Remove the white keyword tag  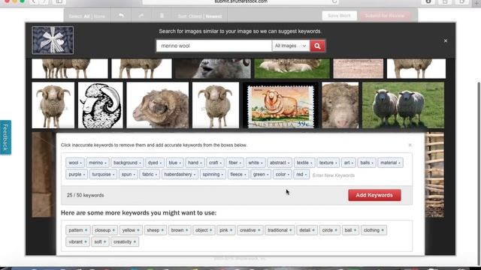256,163
